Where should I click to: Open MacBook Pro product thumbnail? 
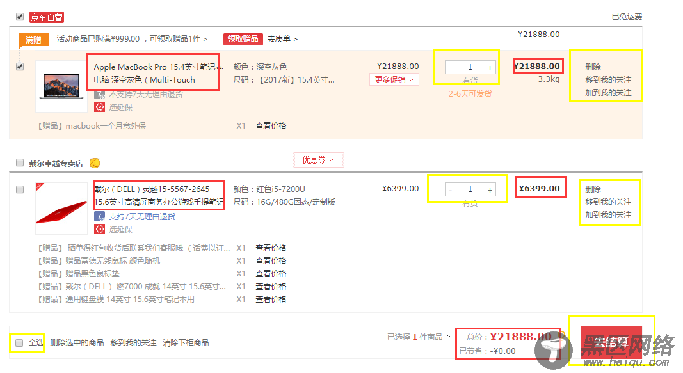tap(61, 86)
